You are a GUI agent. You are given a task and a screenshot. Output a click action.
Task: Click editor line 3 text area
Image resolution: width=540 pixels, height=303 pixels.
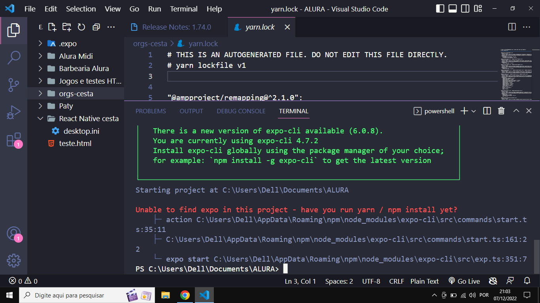click(332, 76)
